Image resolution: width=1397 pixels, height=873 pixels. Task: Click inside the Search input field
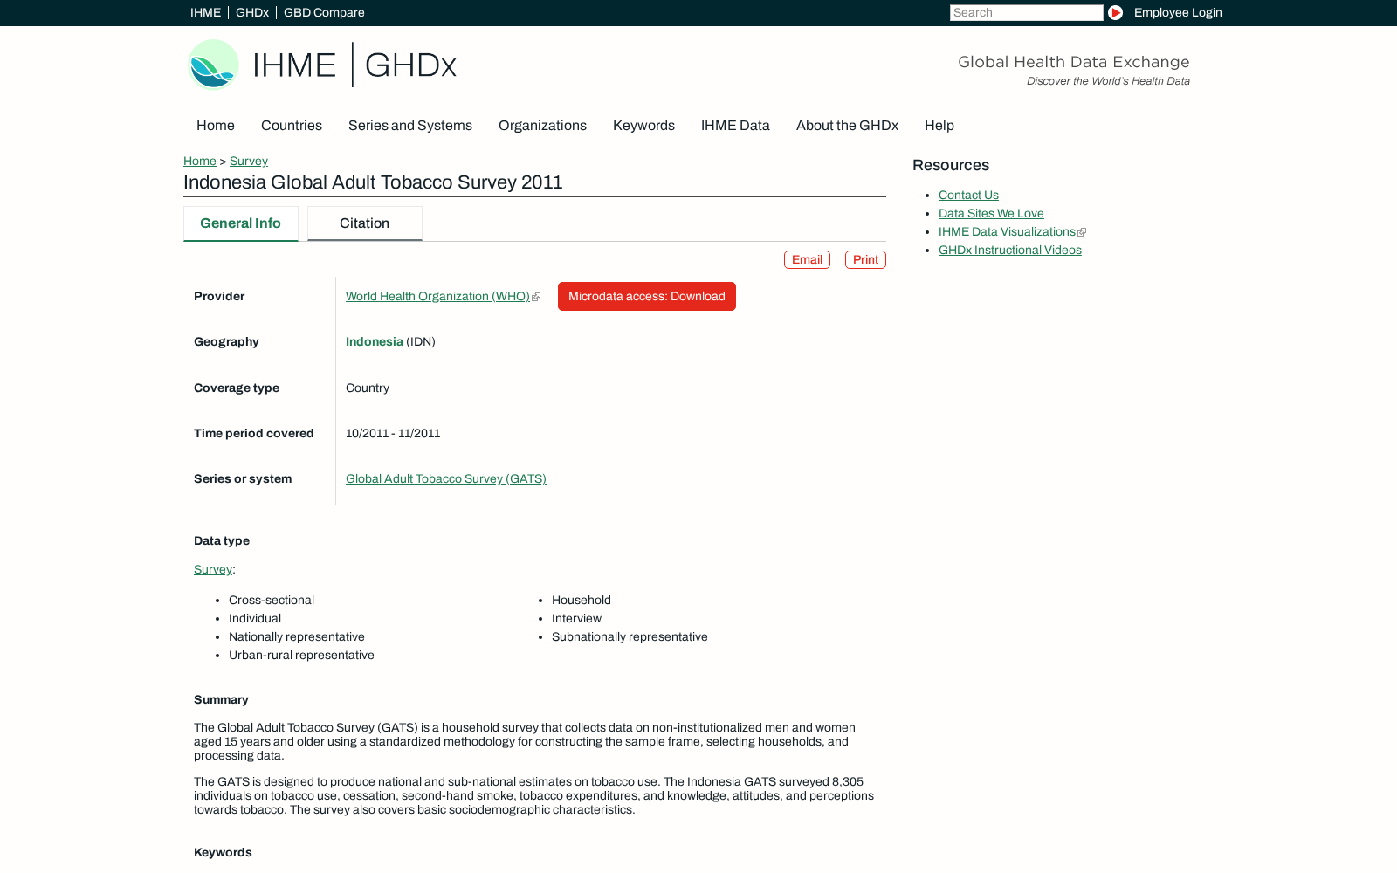pos(1026,13)
